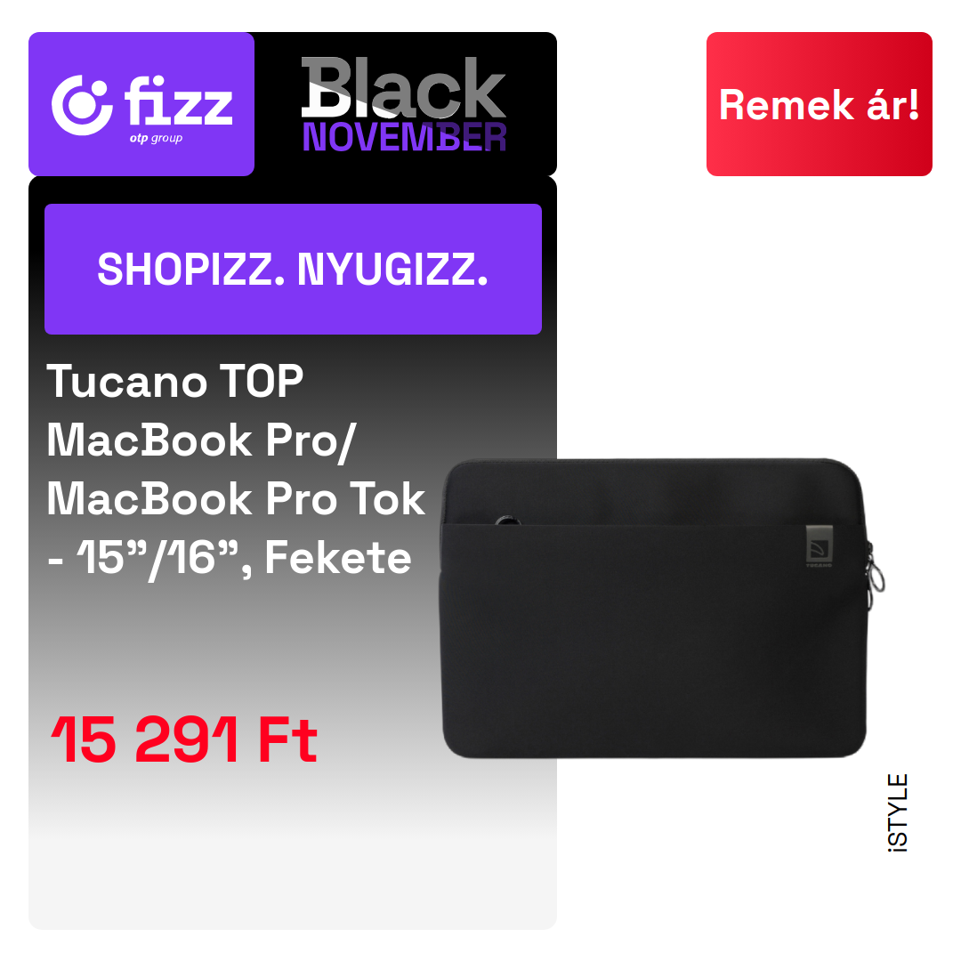Click the 15 291 Ft price
961x961 pixels.
(x=184, y=739)
